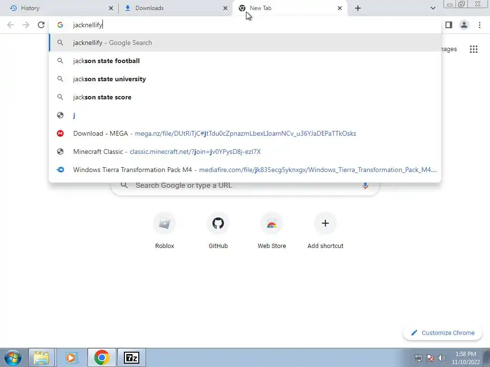Click magnifier icon beside jackson state football
The image size is (490, 367).
60,61
